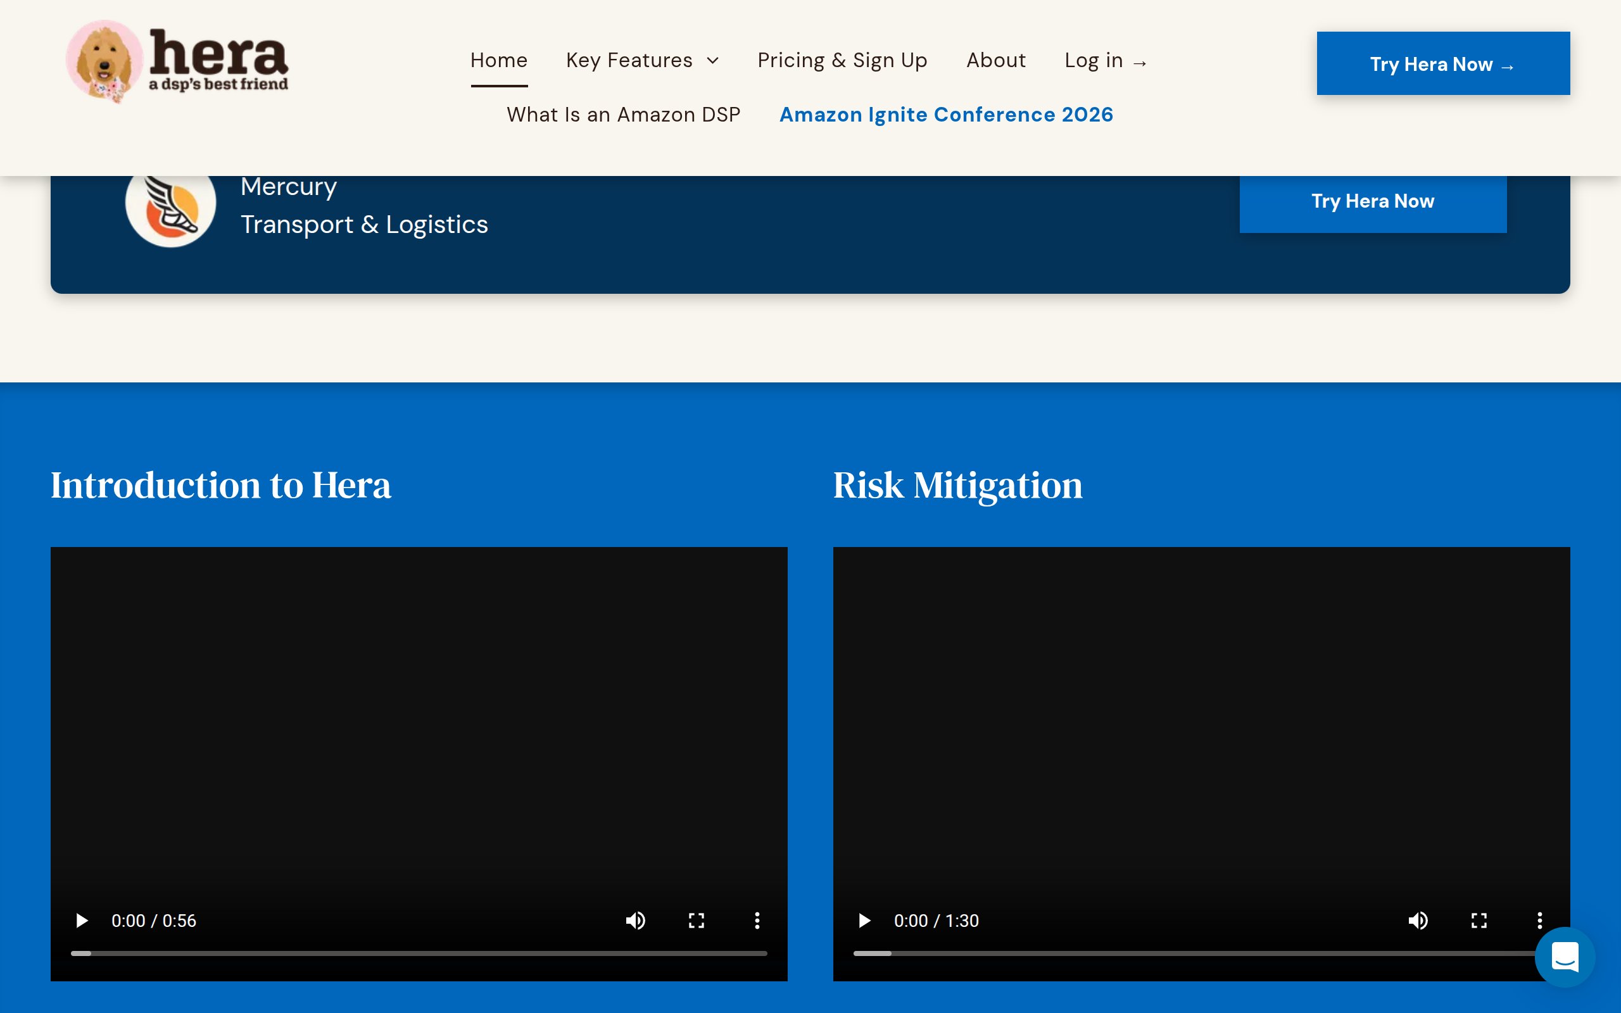Image resolution: width=1621 pixels, height=1013 pixels.
Task: Click 'Transport & Logistics' text
Action: pos(364,224)
